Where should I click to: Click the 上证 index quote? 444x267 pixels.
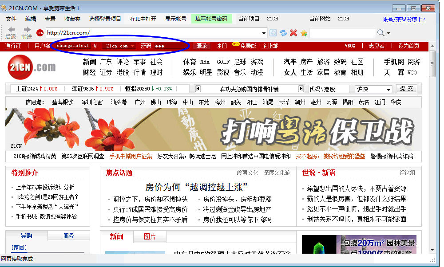pos(36,89)
